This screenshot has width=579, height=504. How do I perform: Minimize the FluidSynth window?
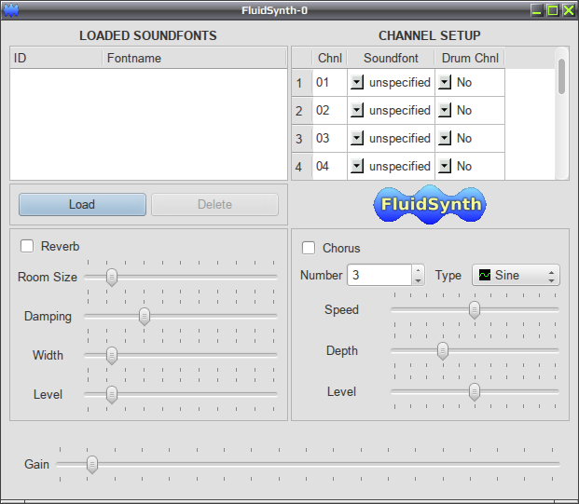pyautogui.click(x=537, y=10)
